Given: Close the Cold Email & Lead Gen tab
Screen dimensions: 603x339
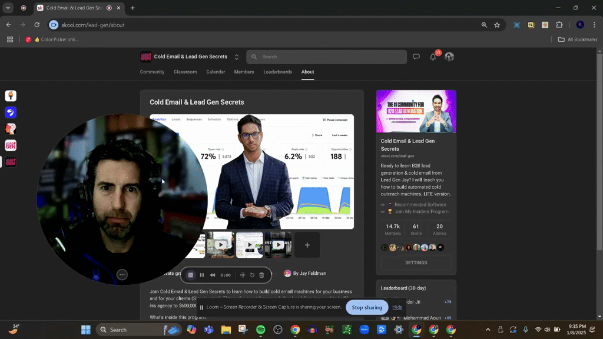Looking at the screenshot, I should (118, 8).
